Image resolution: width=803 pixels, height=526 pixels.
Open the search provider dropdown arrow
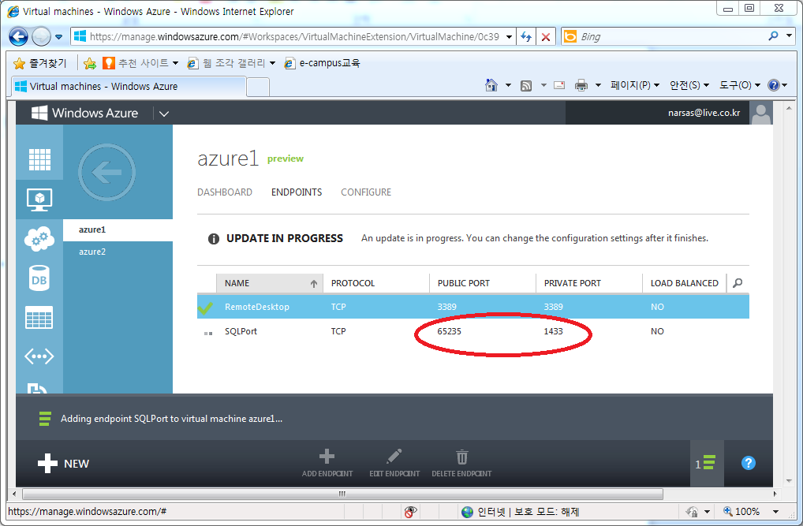coord(789,35)
